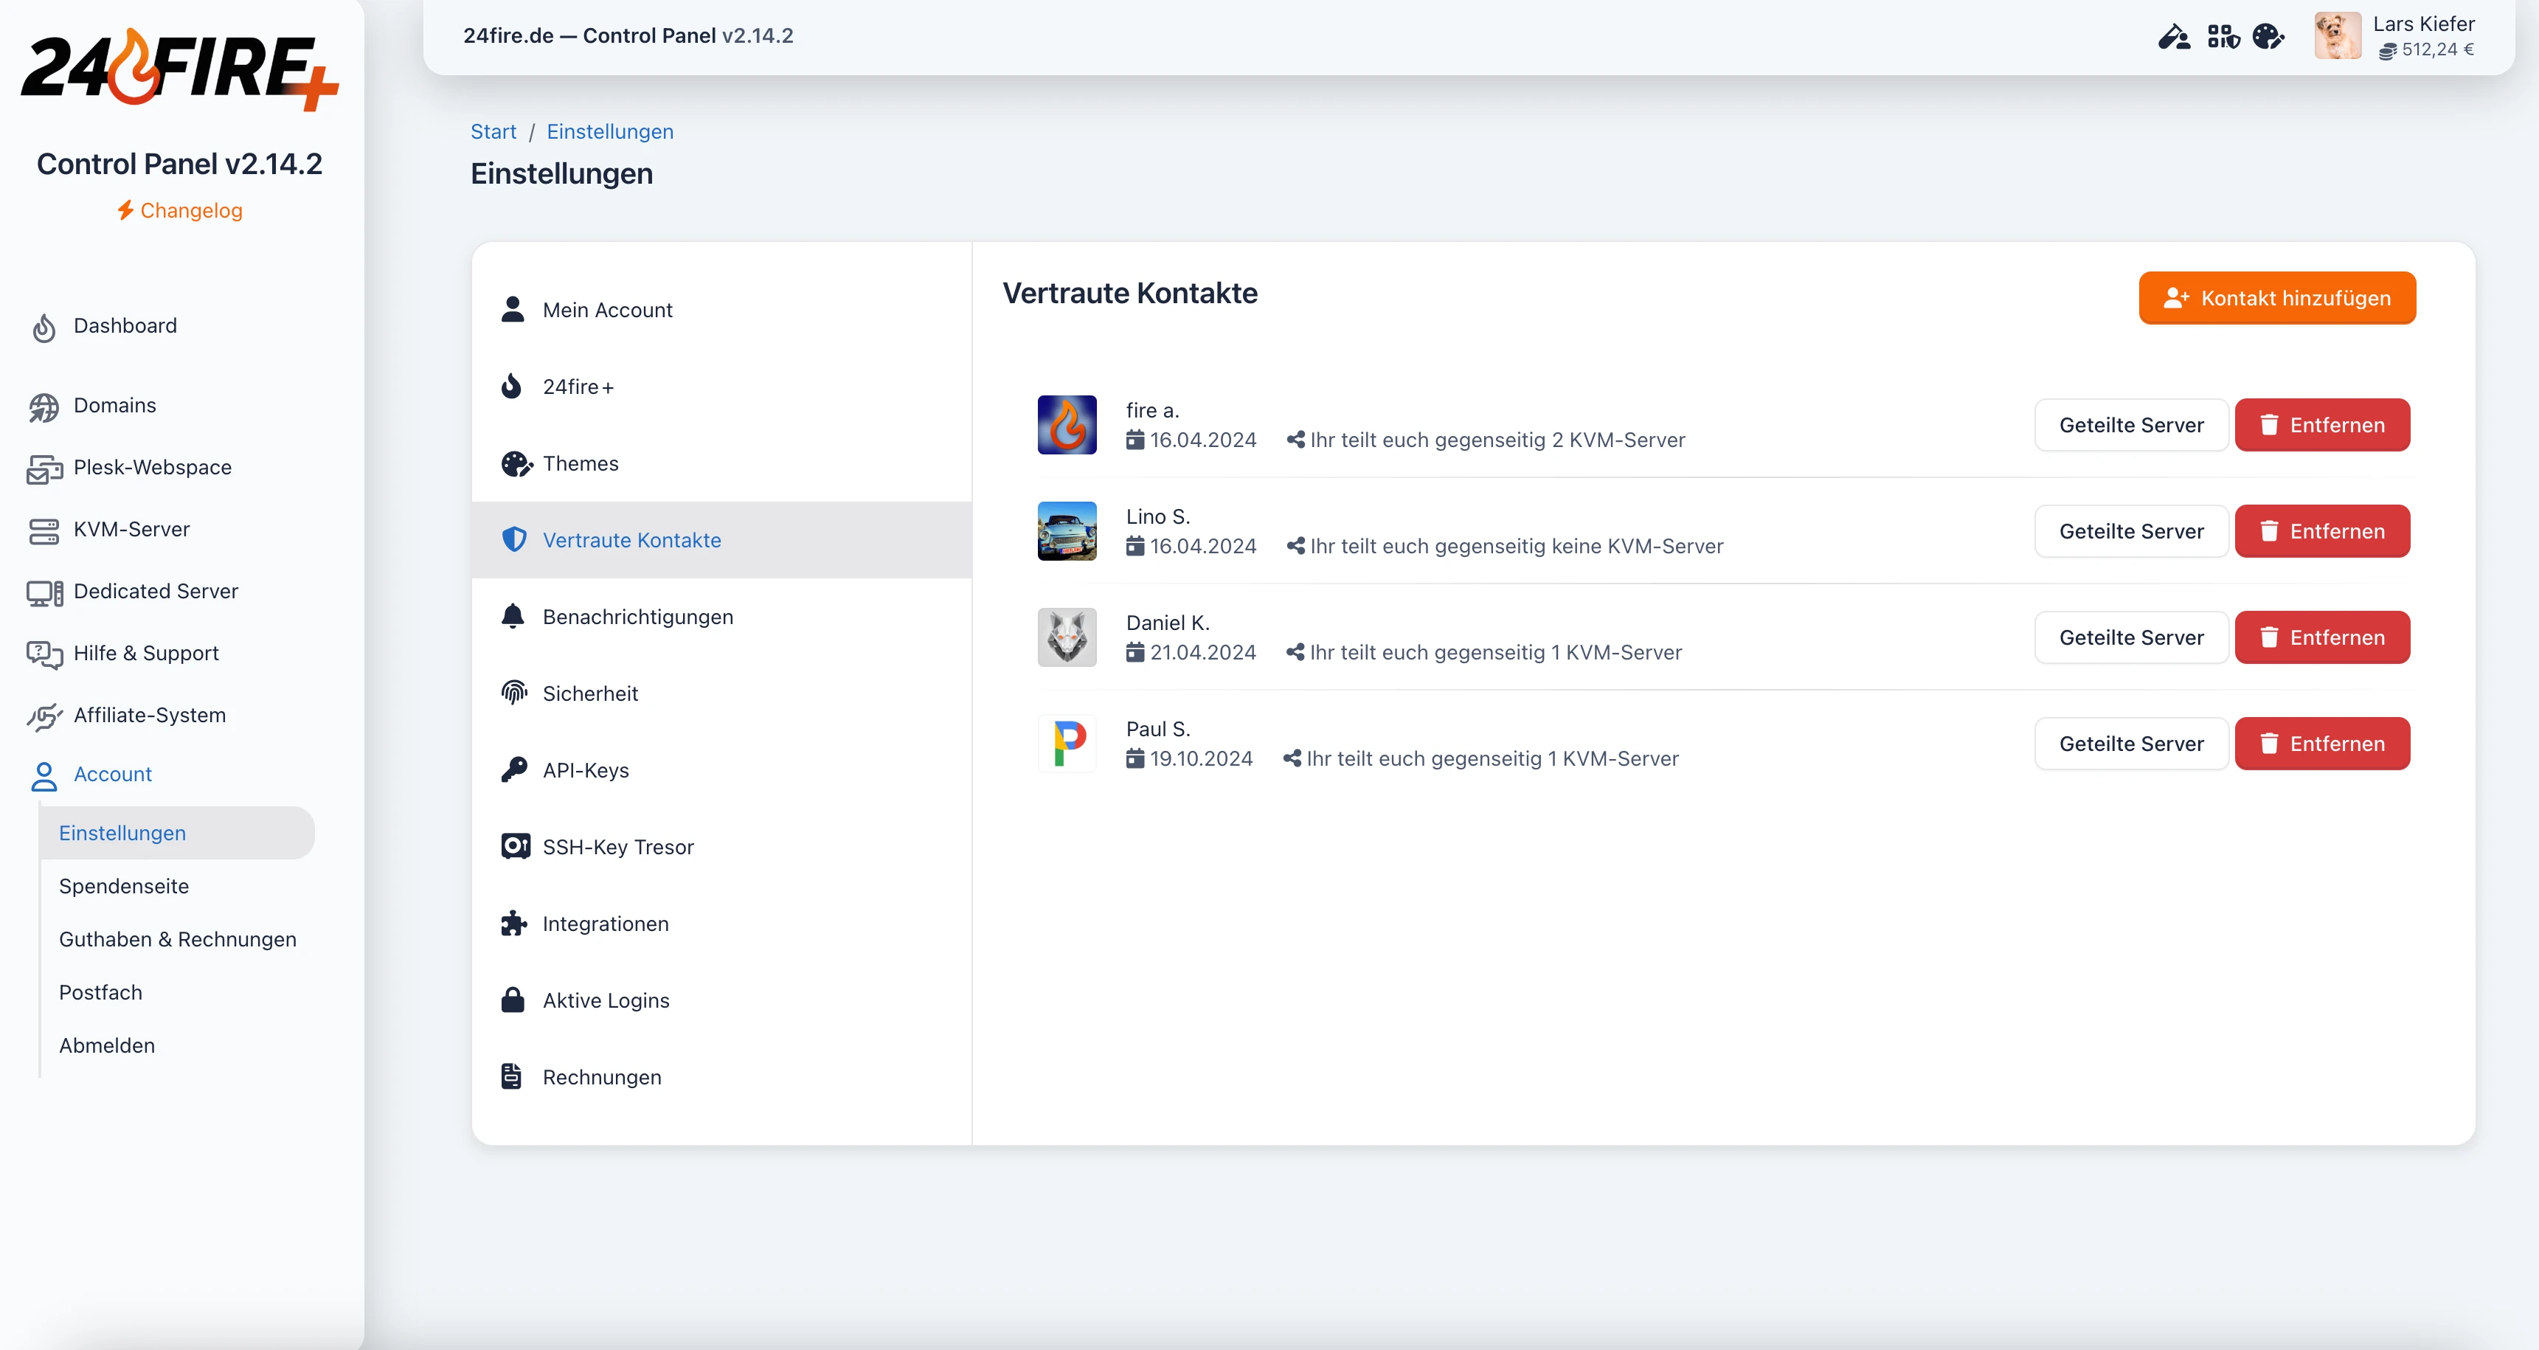Click the Hilfe & Support chat icon

[44, 654]
